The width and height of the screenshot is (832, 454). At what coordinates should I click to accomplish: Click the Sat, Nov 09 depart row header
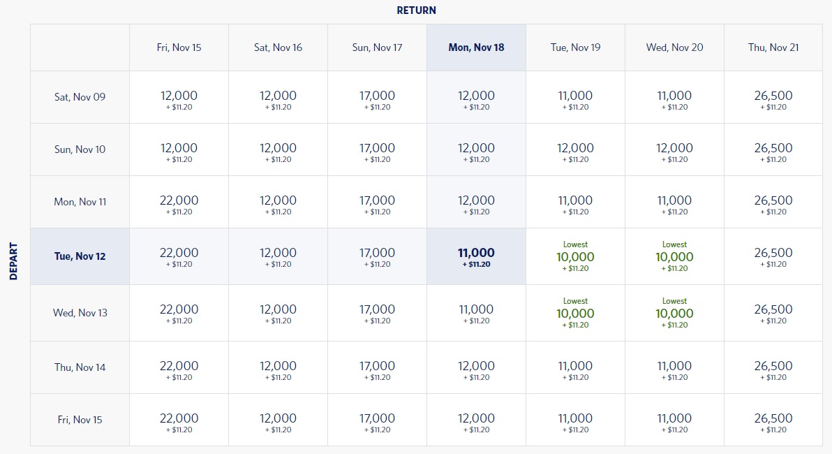80,97
